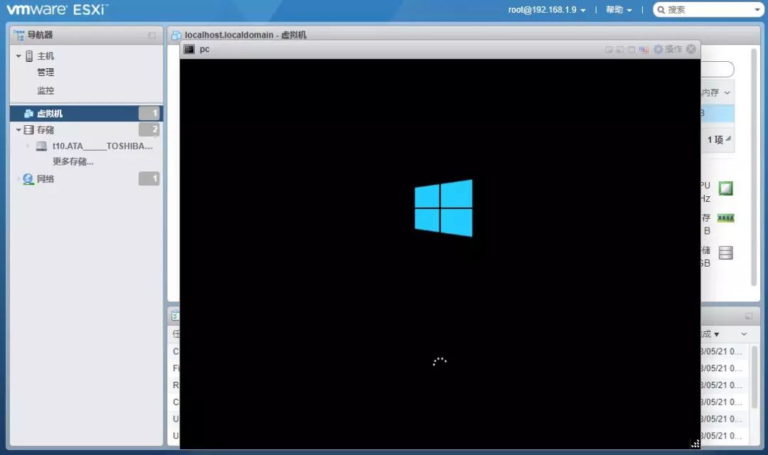Open 监控 under 主机

[46, 90]
